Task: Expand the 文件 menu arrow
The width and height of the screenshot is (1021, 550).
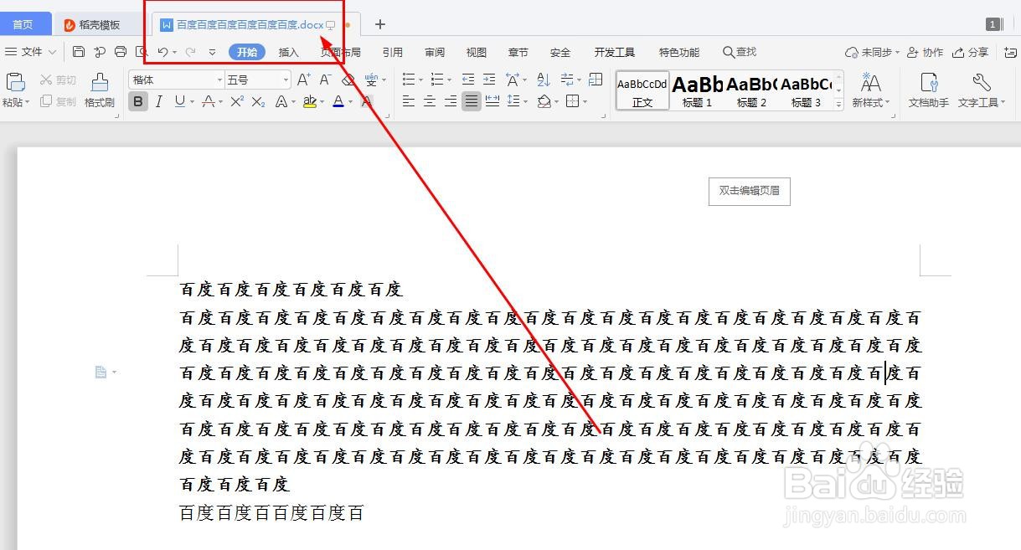Action: click(x=52, y=52)
